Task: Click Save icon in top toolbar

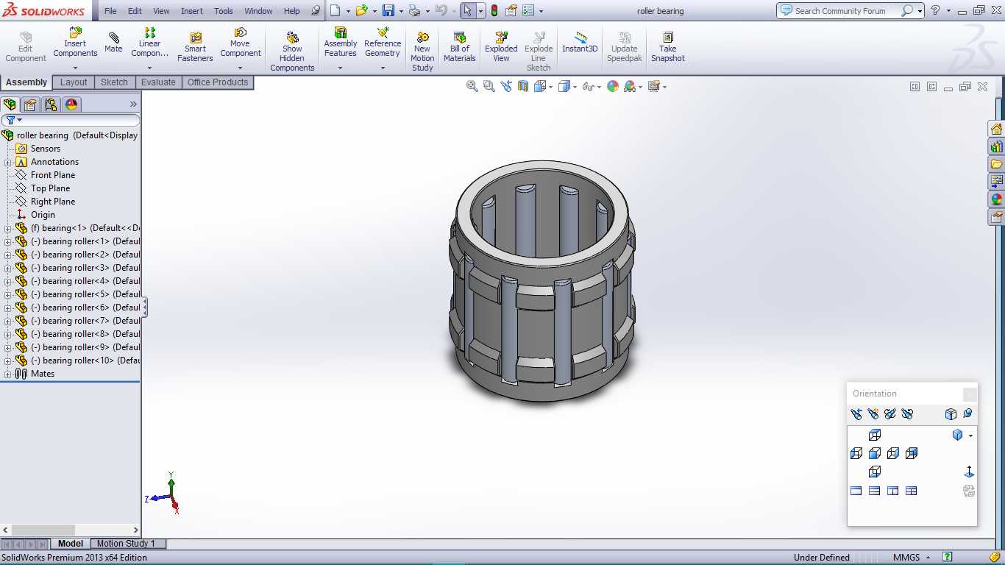Action: click(x=388, y=10)
